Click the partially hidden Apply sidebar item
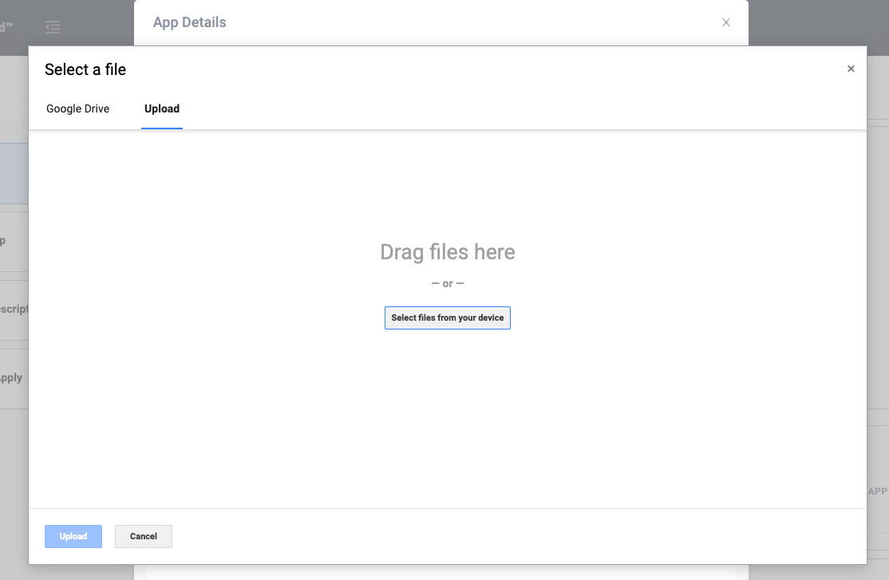This screenshot has height=580, width=889. [x=12, y=378]
